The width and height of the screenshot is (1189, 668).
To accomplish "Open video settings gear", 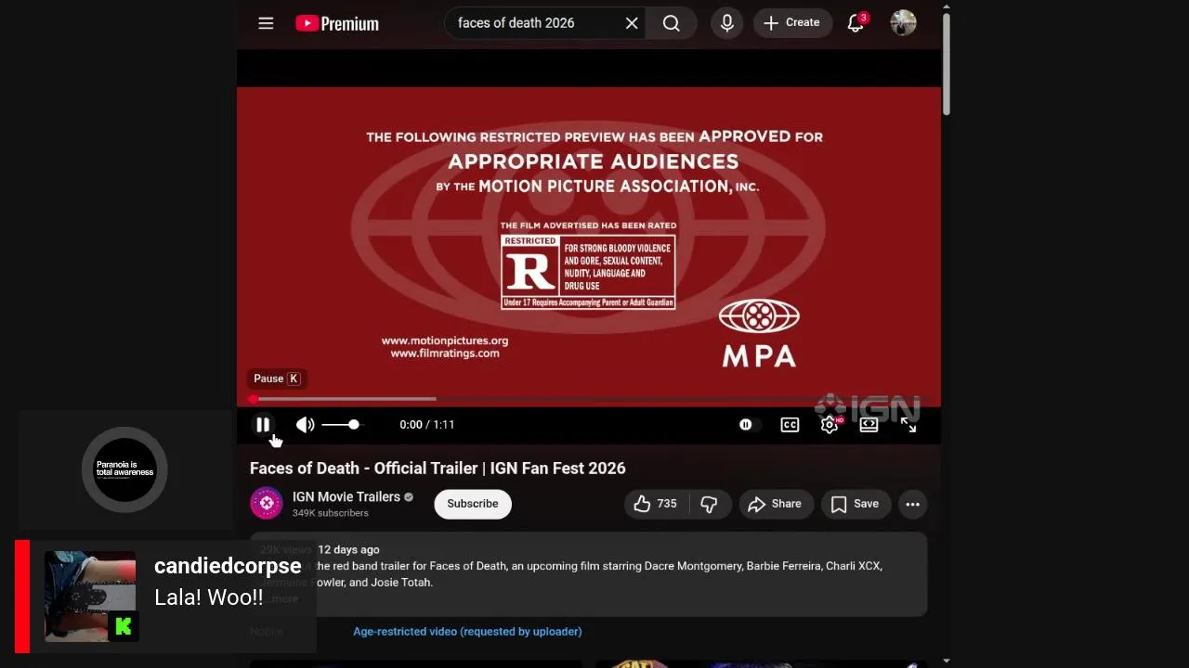I will [x=830, y=425].
